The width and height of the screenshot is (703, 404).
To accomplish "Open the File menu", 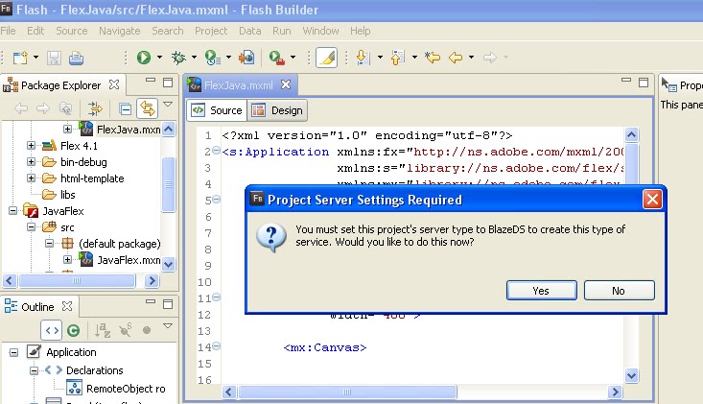I will (x=8, y=31).
